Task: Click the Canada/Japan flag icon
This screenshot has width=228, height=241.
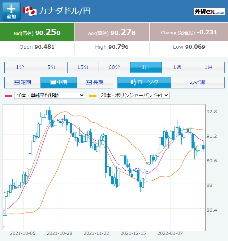Action: [x=30, y=11]
